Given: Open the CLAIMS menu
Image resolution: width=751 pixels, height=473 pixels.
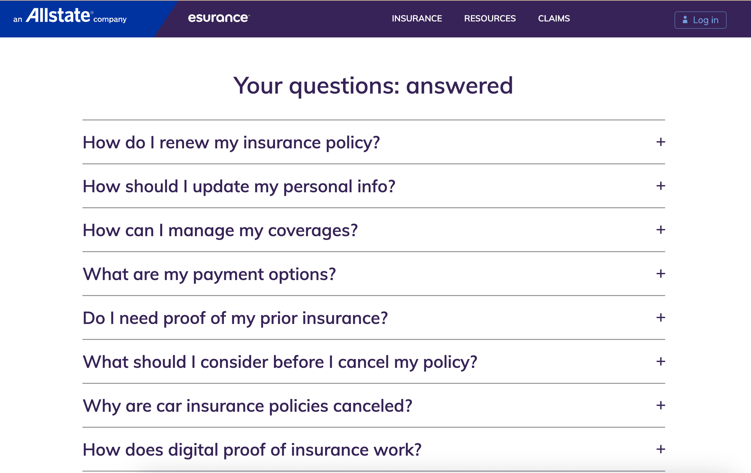Looking at the screenshot, I should pyautogui.click(x=554, y=18).
